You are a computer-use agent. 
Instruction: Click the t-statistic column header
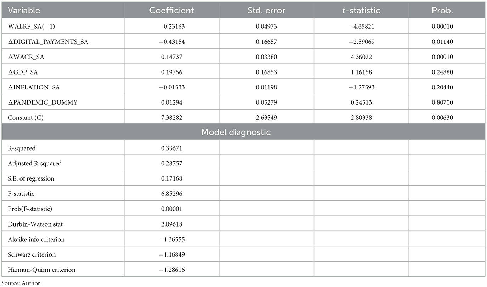pos(361,10)
